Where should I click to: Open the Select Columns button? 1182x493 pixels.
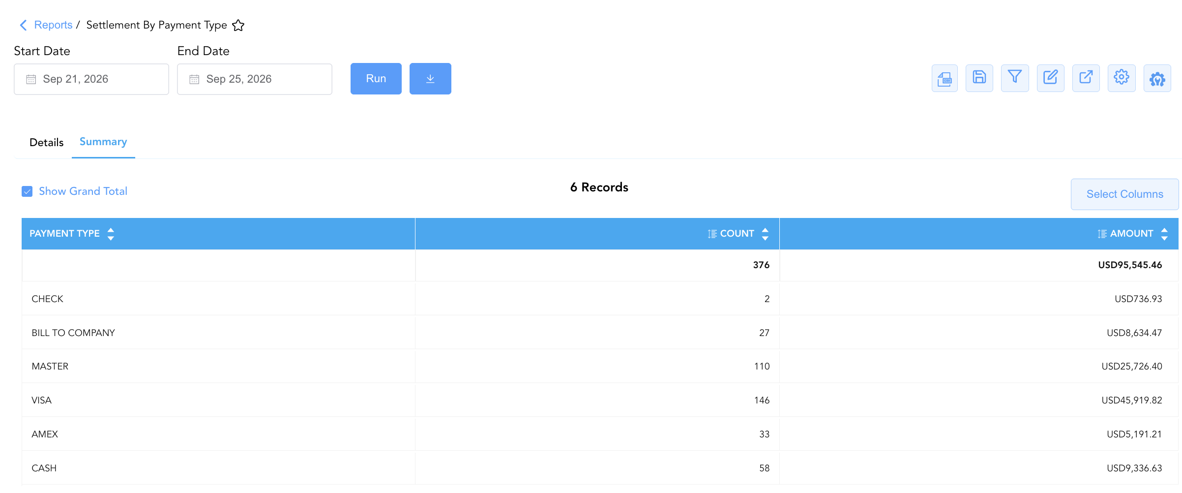click(x=1125, y=194)
